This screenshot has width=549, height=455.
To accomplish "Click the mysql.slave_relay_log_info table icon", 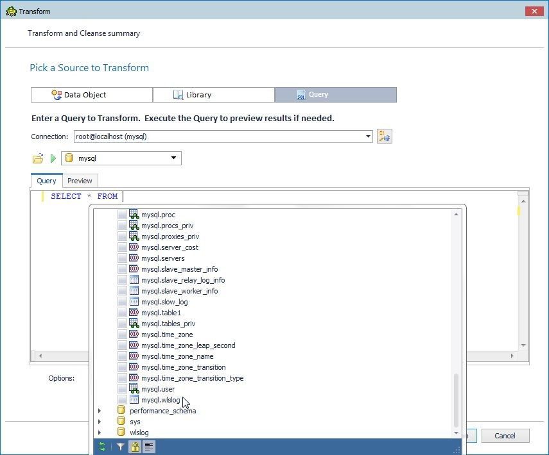I will [x=134, y=279].
